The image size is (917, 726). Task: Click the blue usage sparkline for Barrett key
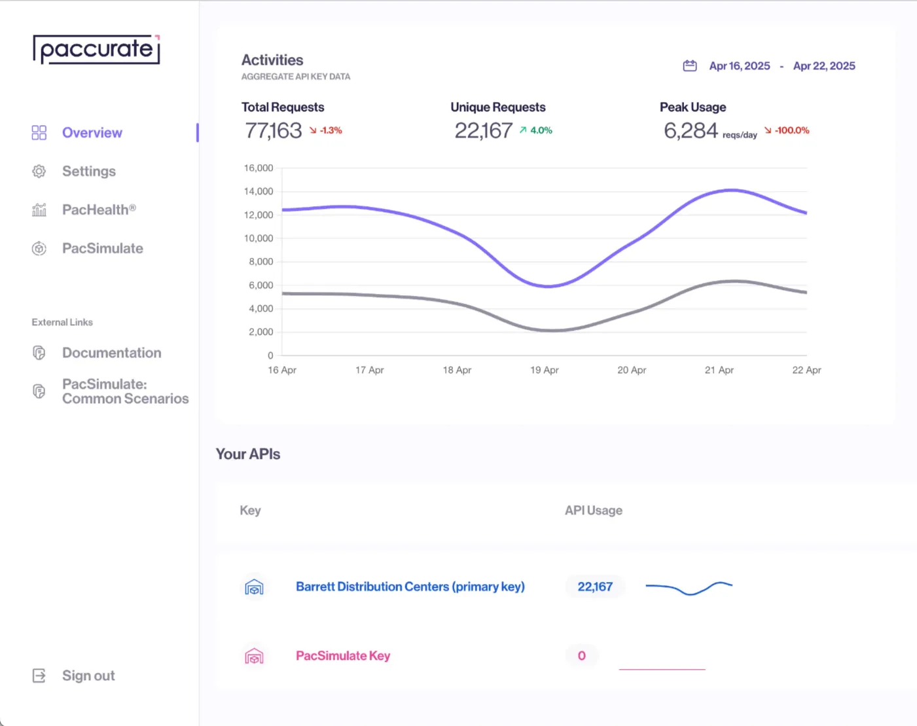[689, 588]
